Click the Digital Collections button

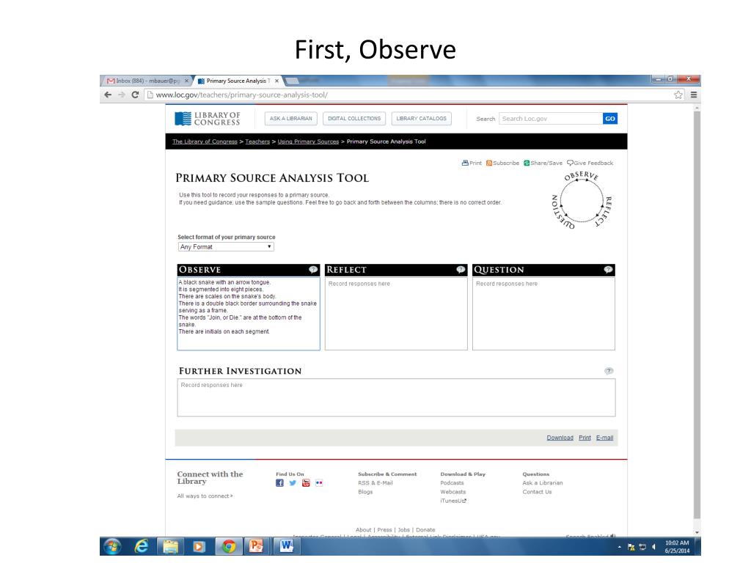pos(354,118)
